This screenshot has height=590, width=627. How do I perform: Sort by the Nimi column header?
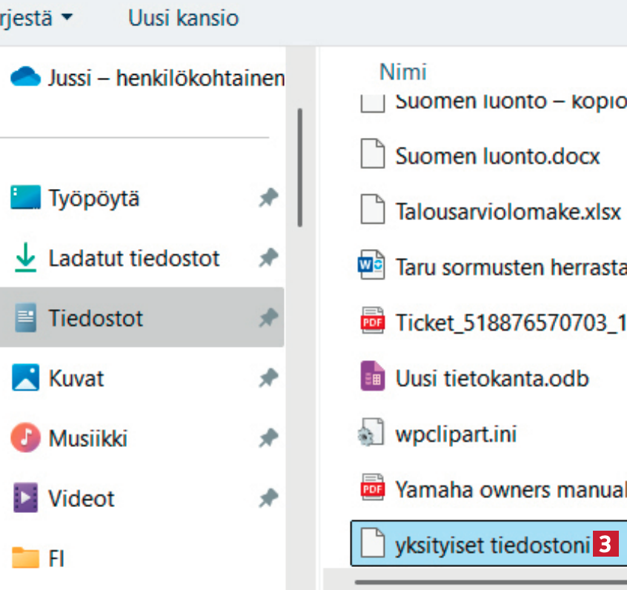[x=402, y=72]
